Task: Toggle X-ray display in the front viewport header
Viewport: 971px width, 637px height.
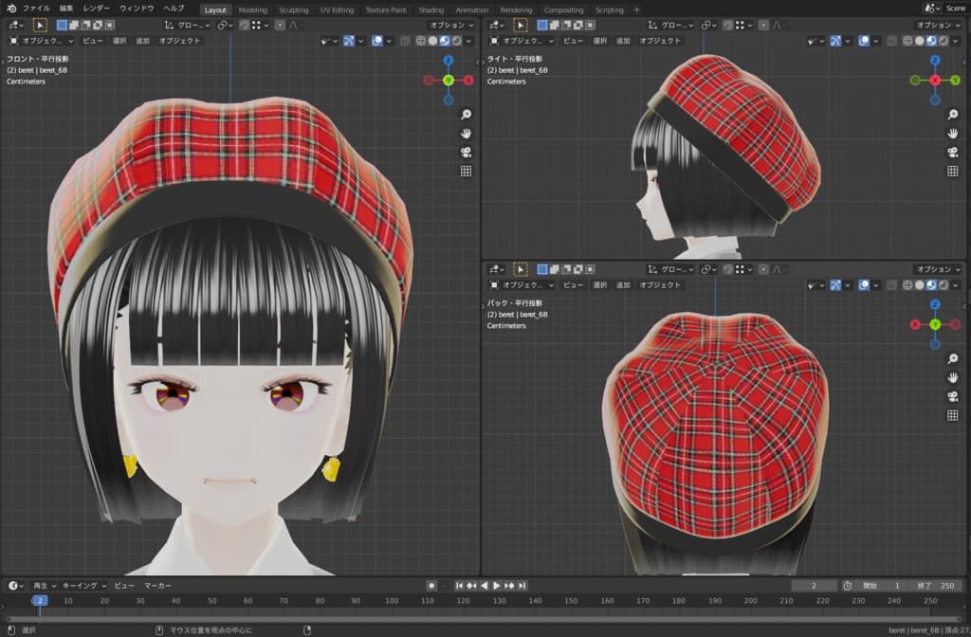Action: (x=406, y=41)
